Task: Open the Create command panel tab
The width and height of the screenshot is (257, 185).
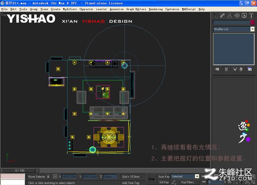Action: 215,15
